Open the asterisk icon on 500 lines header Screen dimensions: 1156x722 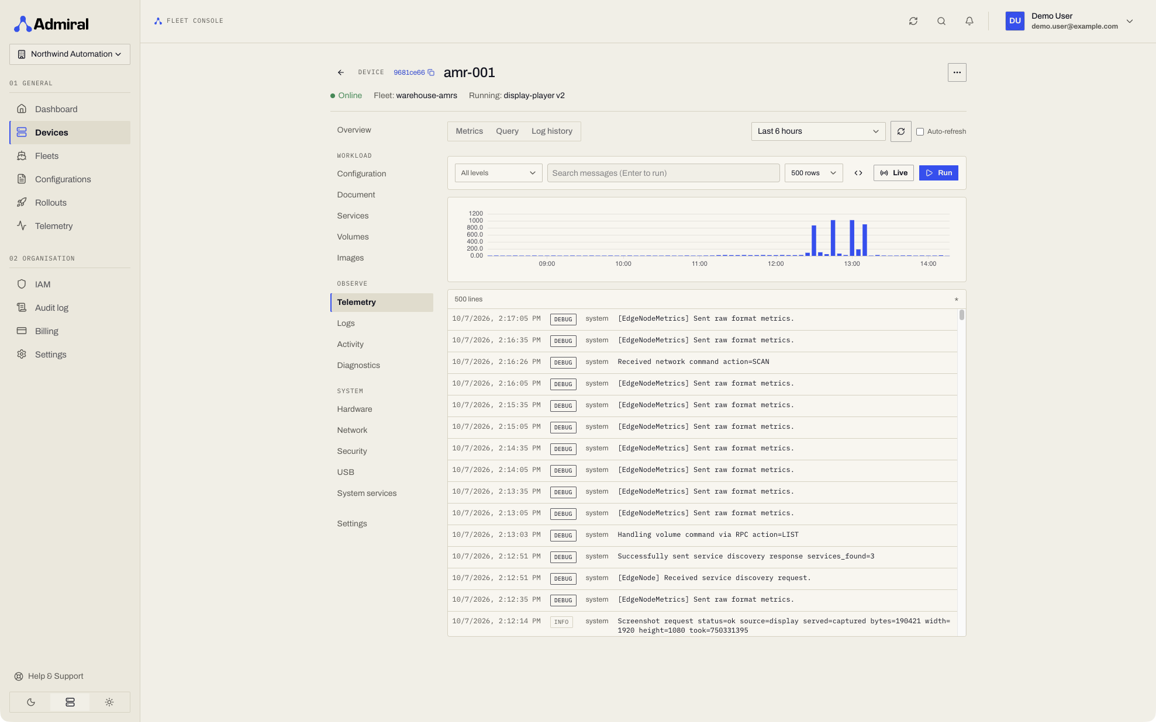[957, 300]
